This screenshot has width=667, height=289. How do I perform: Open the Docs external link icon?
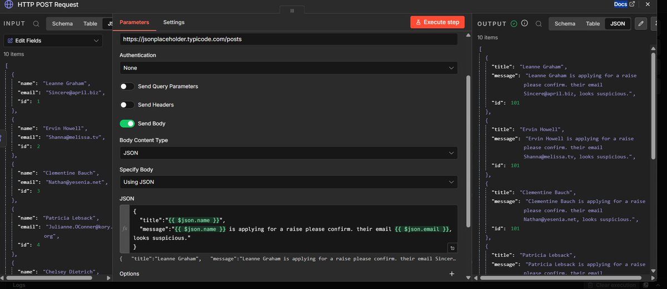632,4
